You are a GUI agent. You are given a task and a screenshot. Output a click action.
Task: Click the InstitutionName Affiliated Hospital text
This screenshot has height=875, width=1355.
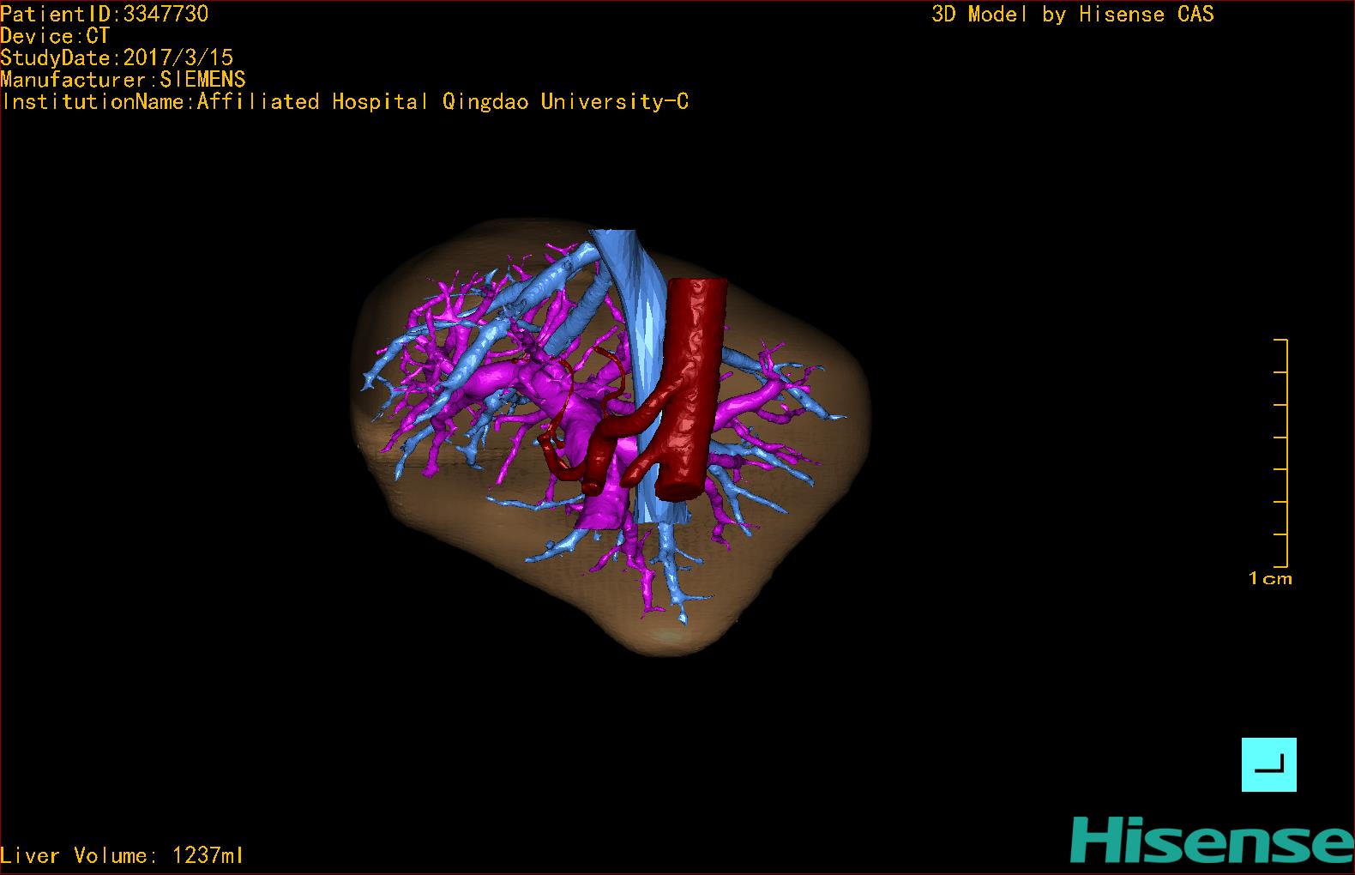point(345,102)
